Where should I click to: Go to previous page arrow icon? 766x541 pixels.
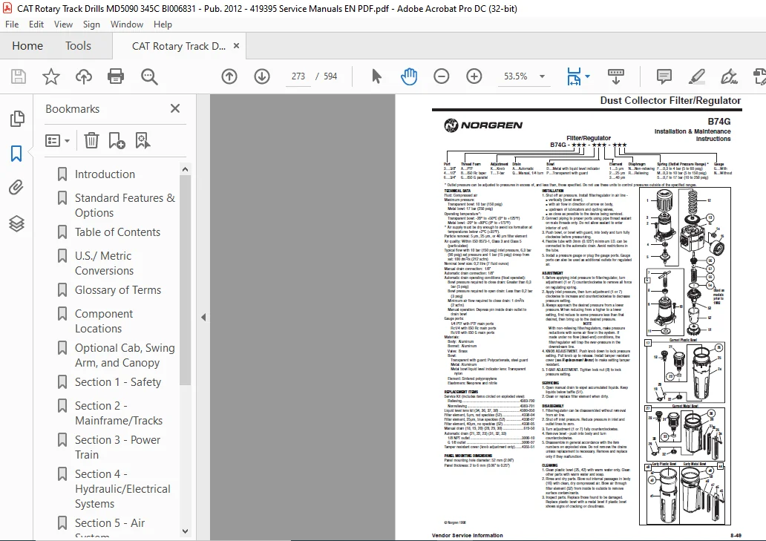pyautogui.click(x=229, y=76)
